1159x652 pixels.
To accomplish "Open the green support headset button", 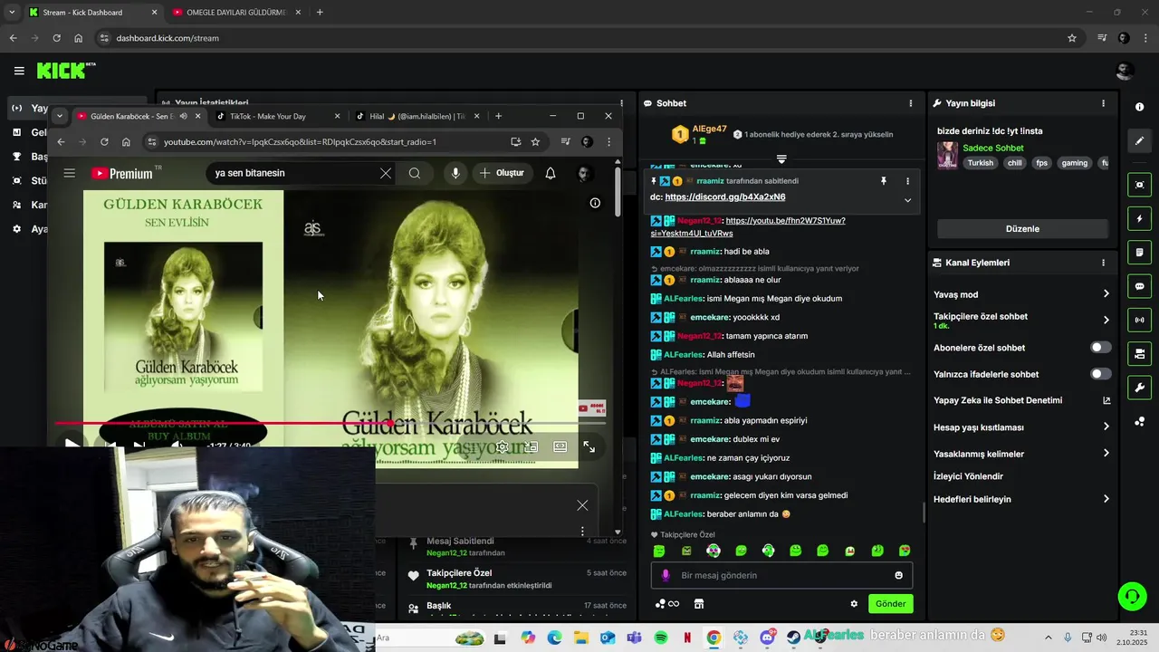I will click(1132, 596).
